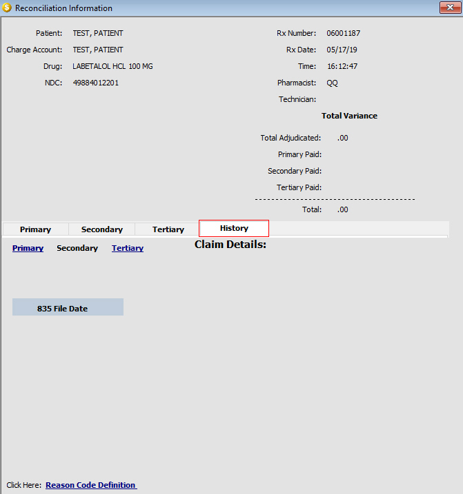Click the Rx Number value 06001187
This screenshot has height=494, width=463.
343,33
